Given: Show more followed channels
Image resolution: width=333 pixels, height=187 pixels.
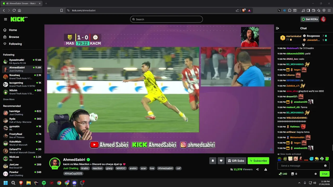Looking at the screenshot, I should click(9, 99).
